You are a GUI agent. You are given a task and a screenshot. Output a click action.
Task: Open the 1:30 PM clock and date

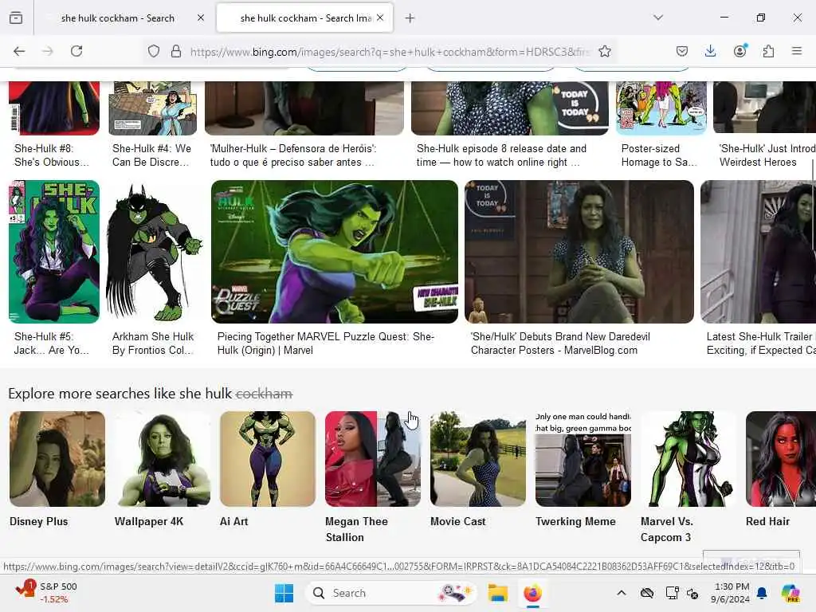coord(731,593)
